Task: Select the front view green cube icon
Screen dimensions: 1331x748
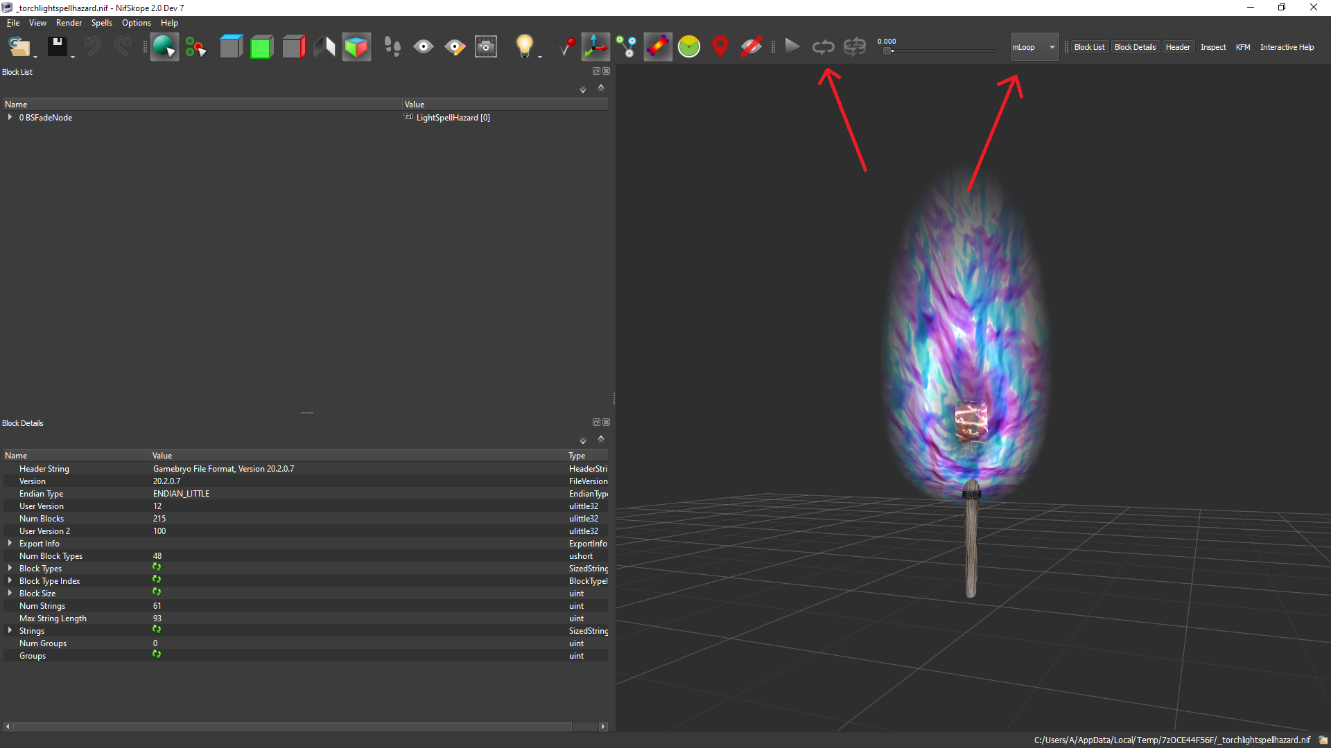Action: [261, 47]
